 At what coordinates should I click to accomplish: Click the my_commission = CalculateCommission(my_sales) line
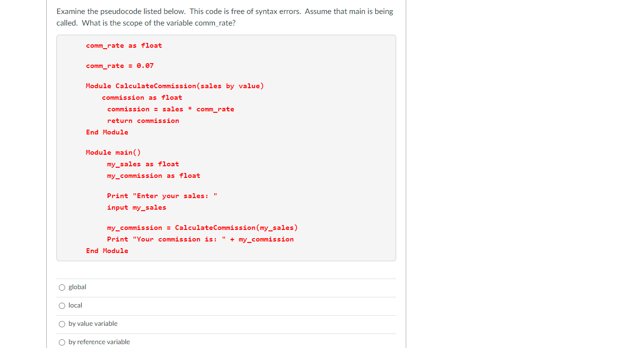tap(202, 228)
